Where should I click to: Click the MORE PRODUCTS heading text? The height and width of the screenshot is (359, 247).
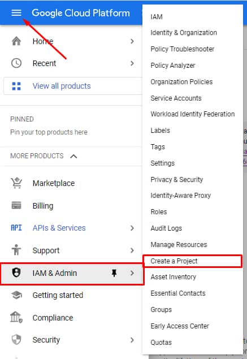pos(37,156)
